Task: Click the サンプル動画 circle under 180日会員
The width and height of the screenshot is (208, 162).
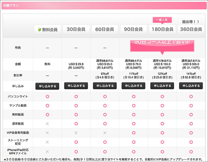Action: coord(162,106)
